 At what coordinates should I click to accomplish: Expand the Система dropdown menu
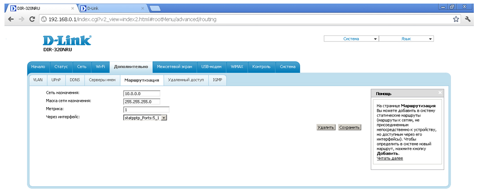pyautogui.click(x=351, y=39)
